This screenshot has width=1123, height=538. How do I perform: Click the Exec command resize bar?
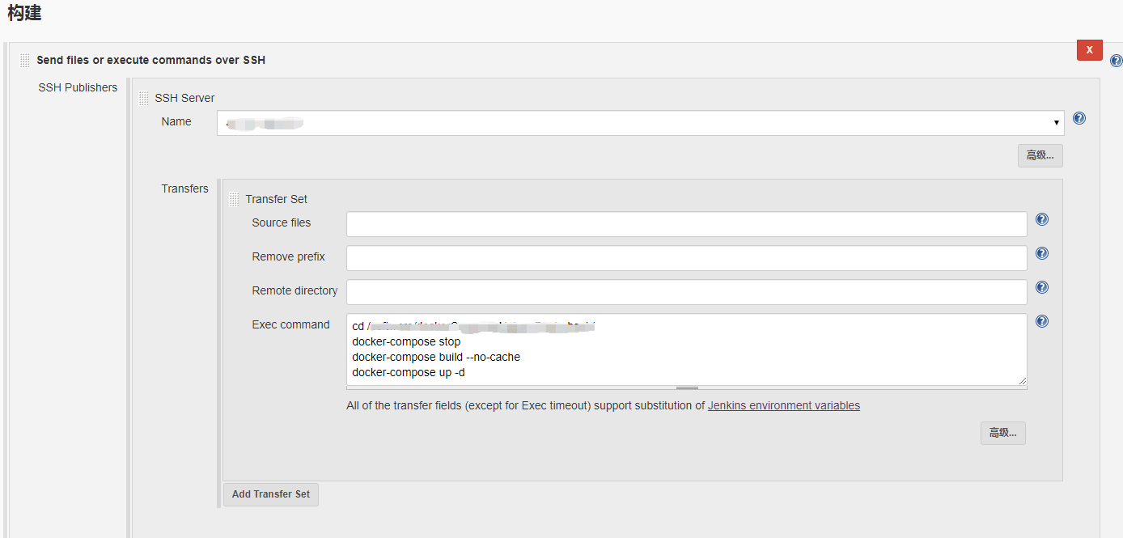pyautogui.click(x=686, y=388)
